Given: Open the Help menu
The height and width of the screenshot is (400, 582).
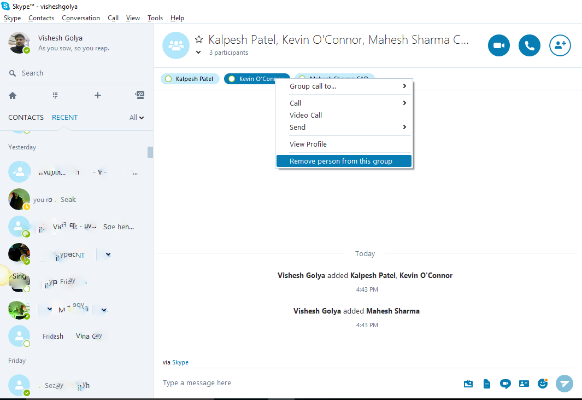Looking at the screenshot, I should point(177,18).
